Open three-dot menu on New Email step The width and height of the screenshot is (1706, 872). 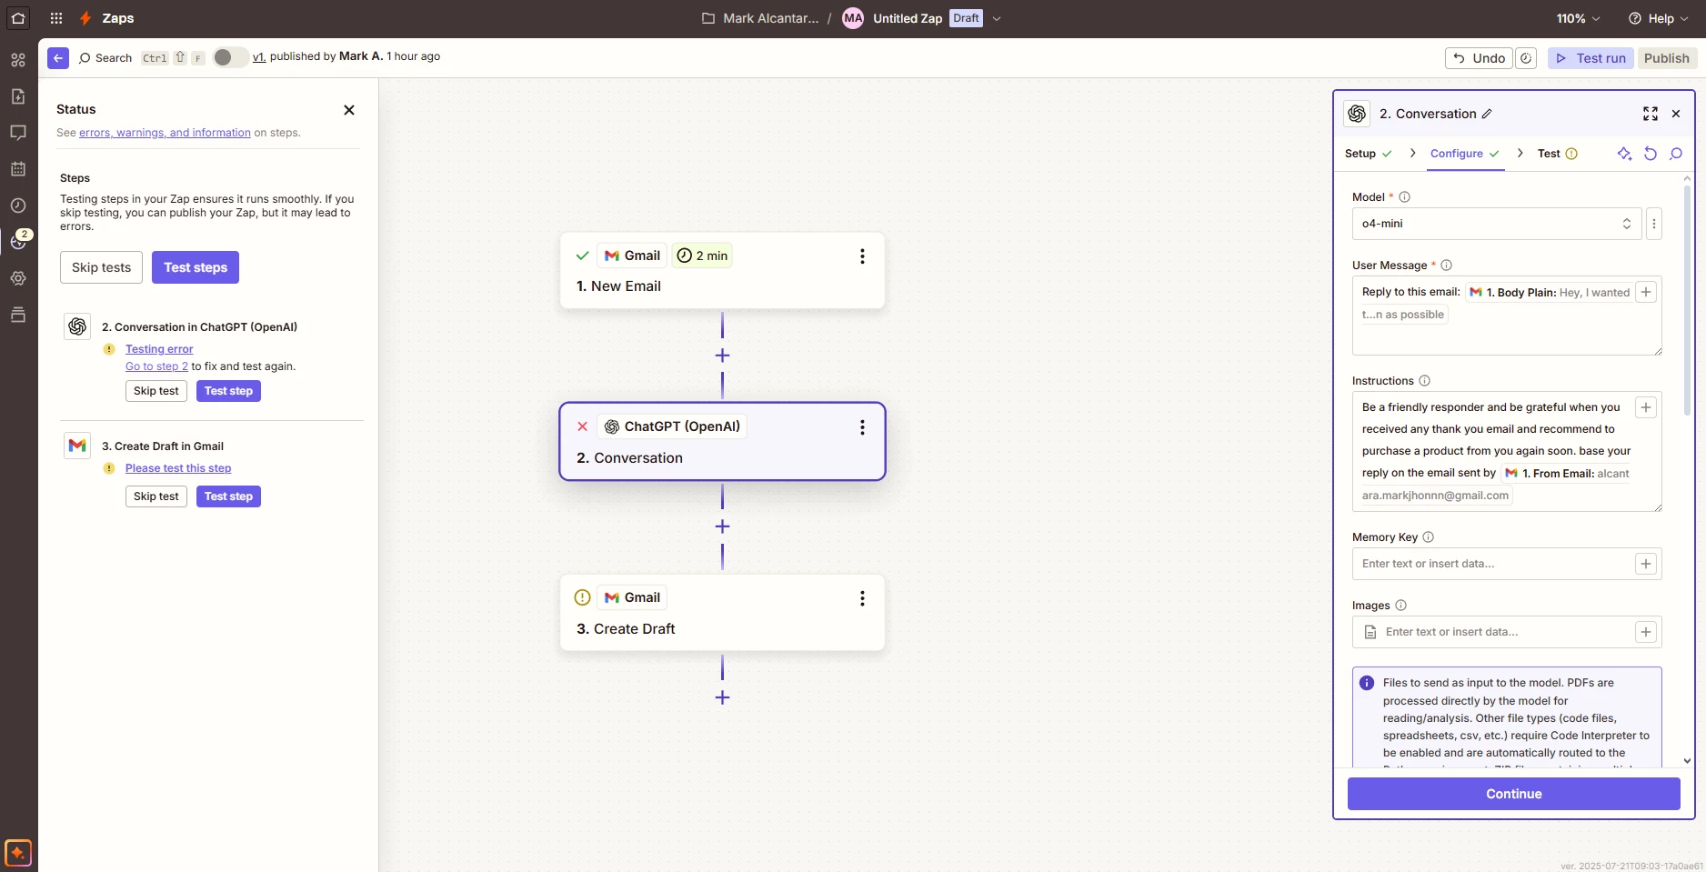click(x=862, y=256)
